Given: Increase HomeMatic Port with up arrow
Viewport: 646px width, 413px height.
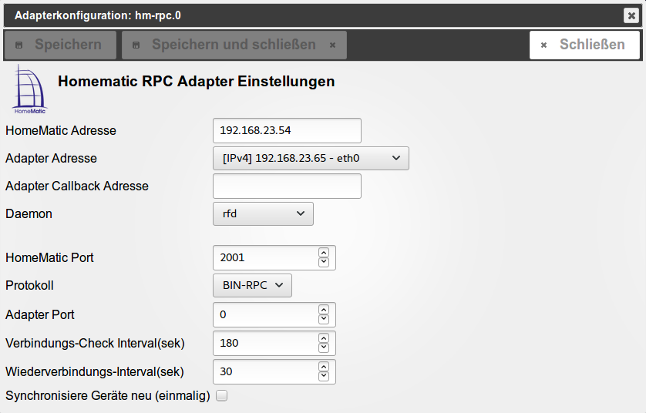Looking at the screenshot, I should [324, 253].
